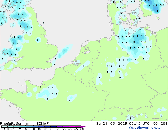The width and height of the screenshot is (168, 130).
Task: Click the "0.1" legend scale label
Action: (x=3, y=129)
